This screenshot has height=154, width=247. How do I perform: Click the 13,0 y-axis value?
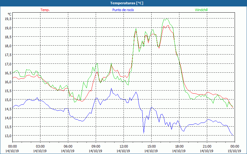click(8, 136)
